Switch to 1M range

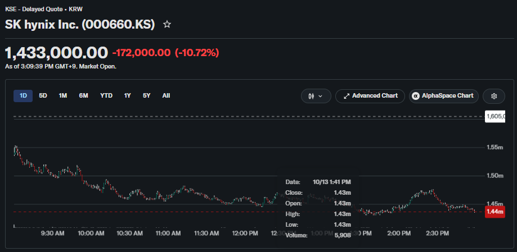(x=62, y=96)
